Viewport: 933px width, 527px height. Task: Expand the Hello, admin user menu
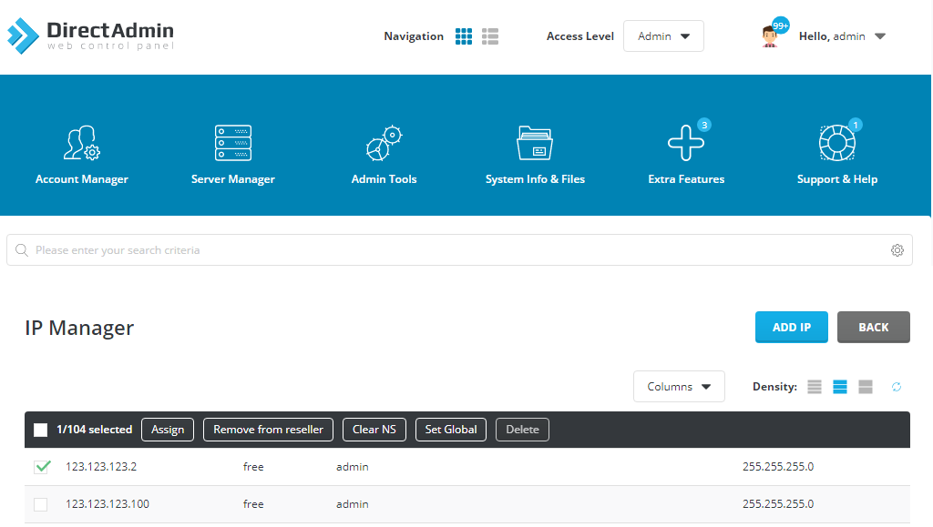[x=841, y=36]
